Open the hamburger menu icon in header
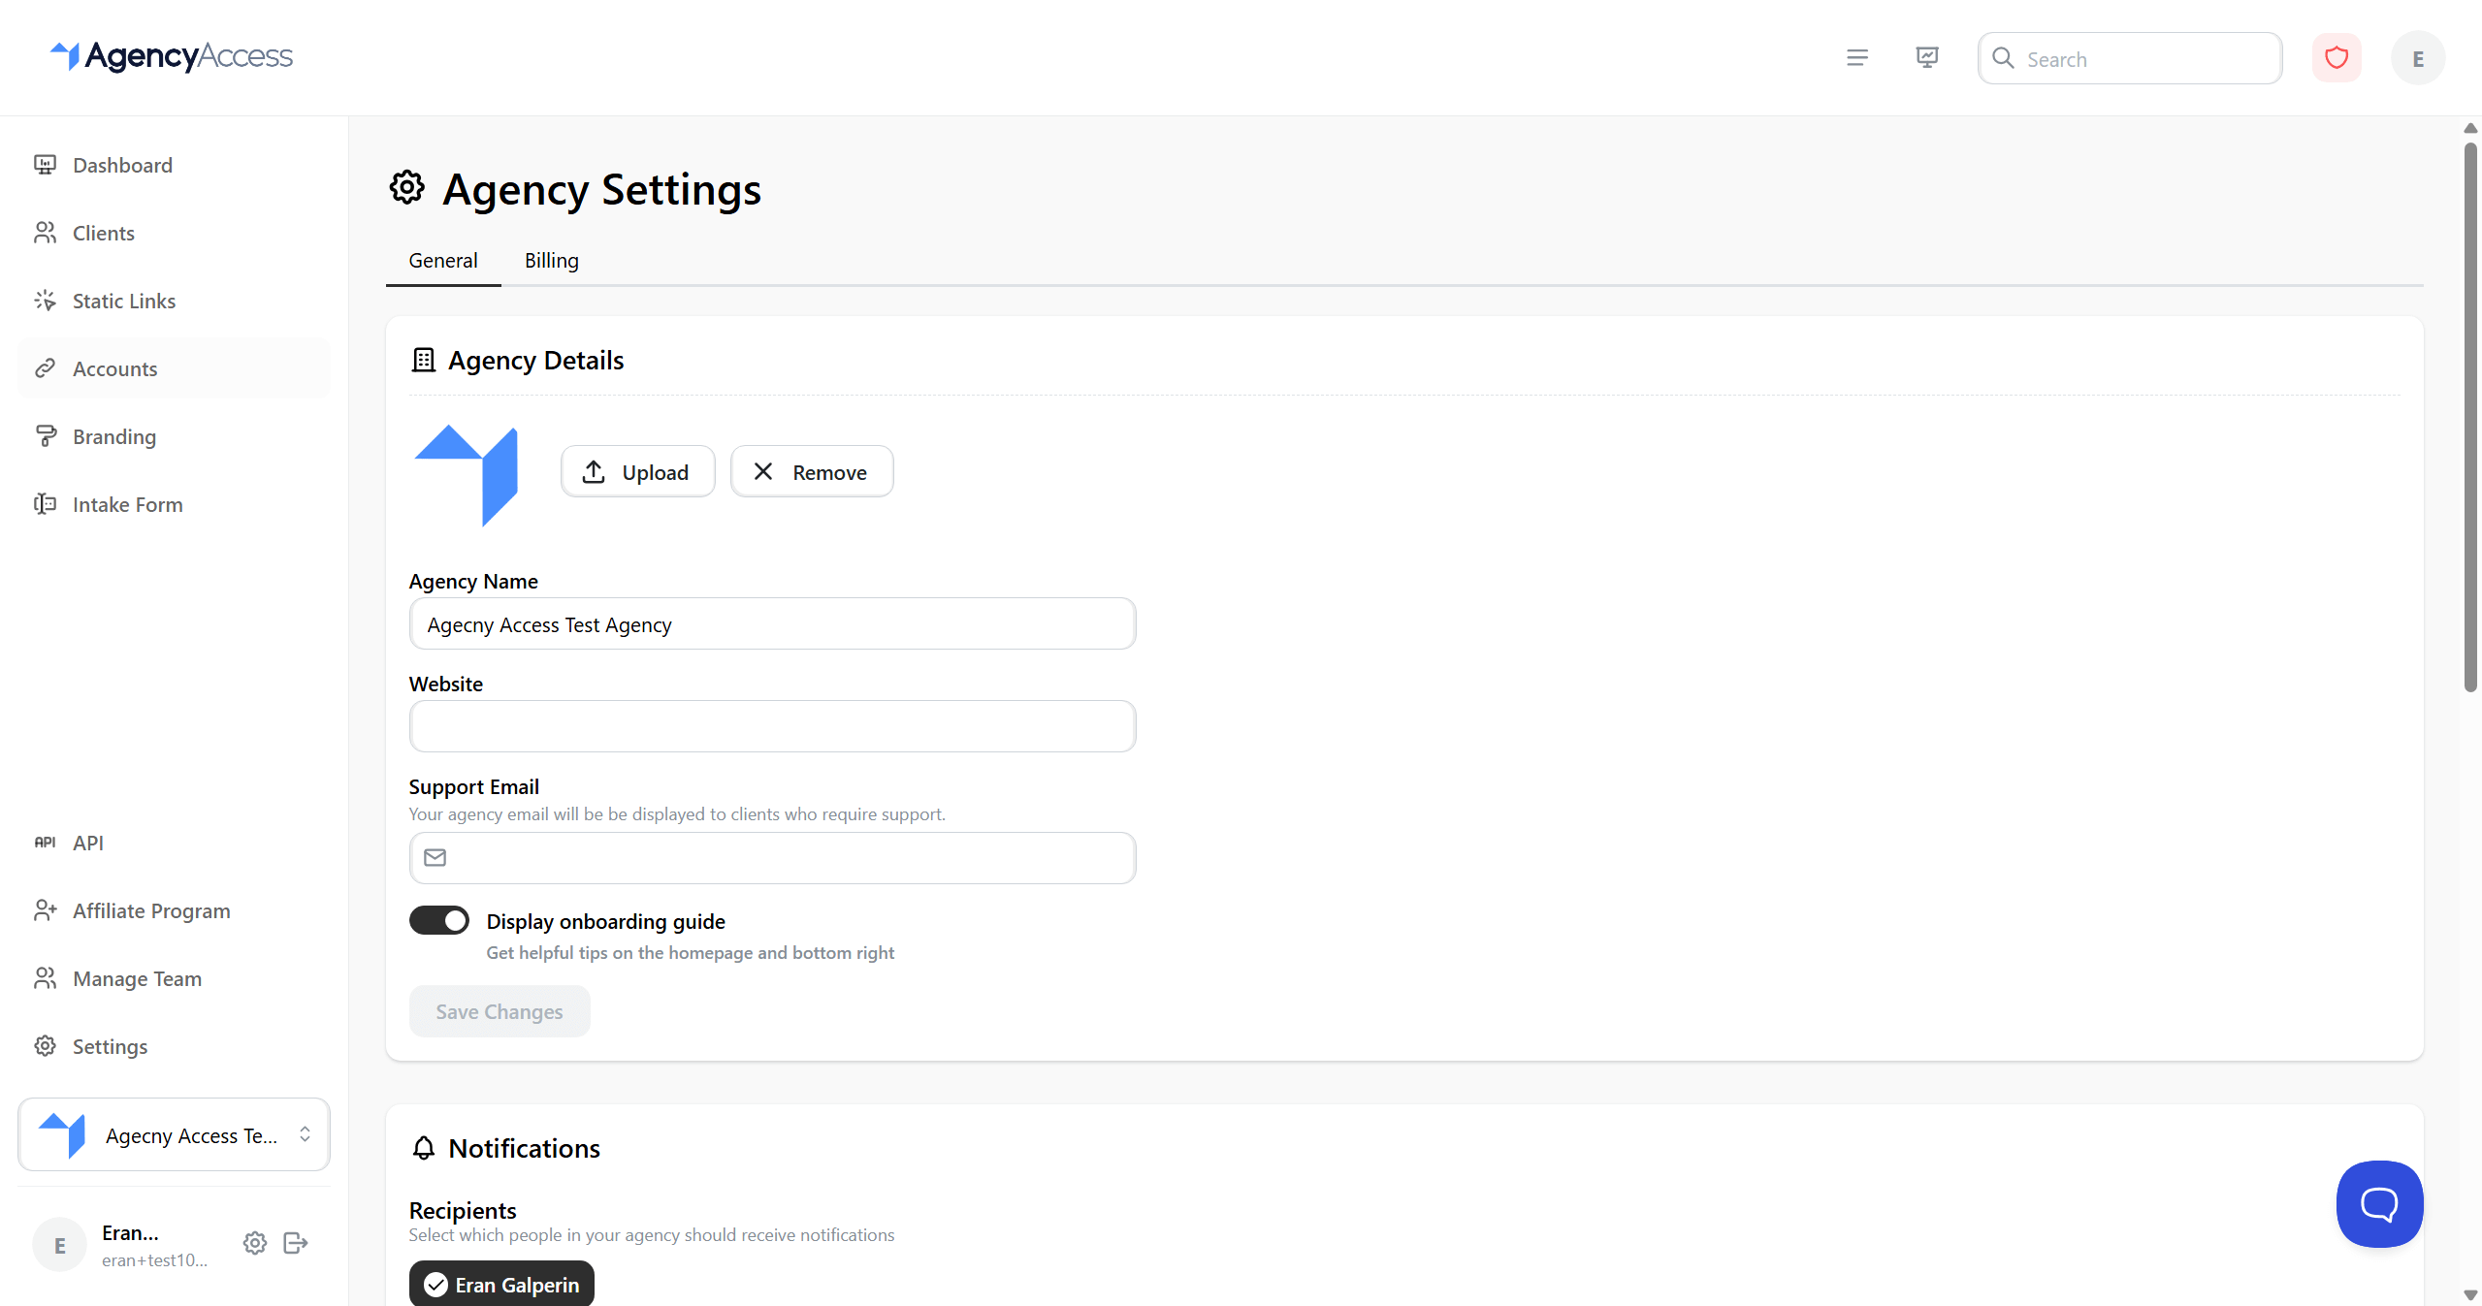Image resolution: width=2482 pixels, height=1306 pixels. [1856, 58]
